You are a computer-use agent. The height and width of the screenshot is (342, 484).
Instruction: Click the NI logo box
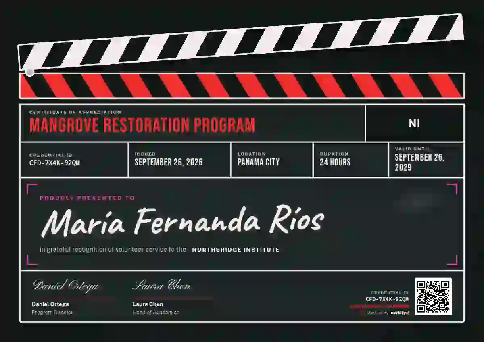(x=414, y=123)
